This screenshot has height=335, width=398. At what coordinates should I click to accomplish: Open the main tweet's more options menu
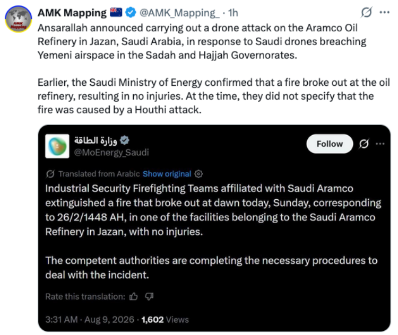pyautogui.click(x=385, y=12)
